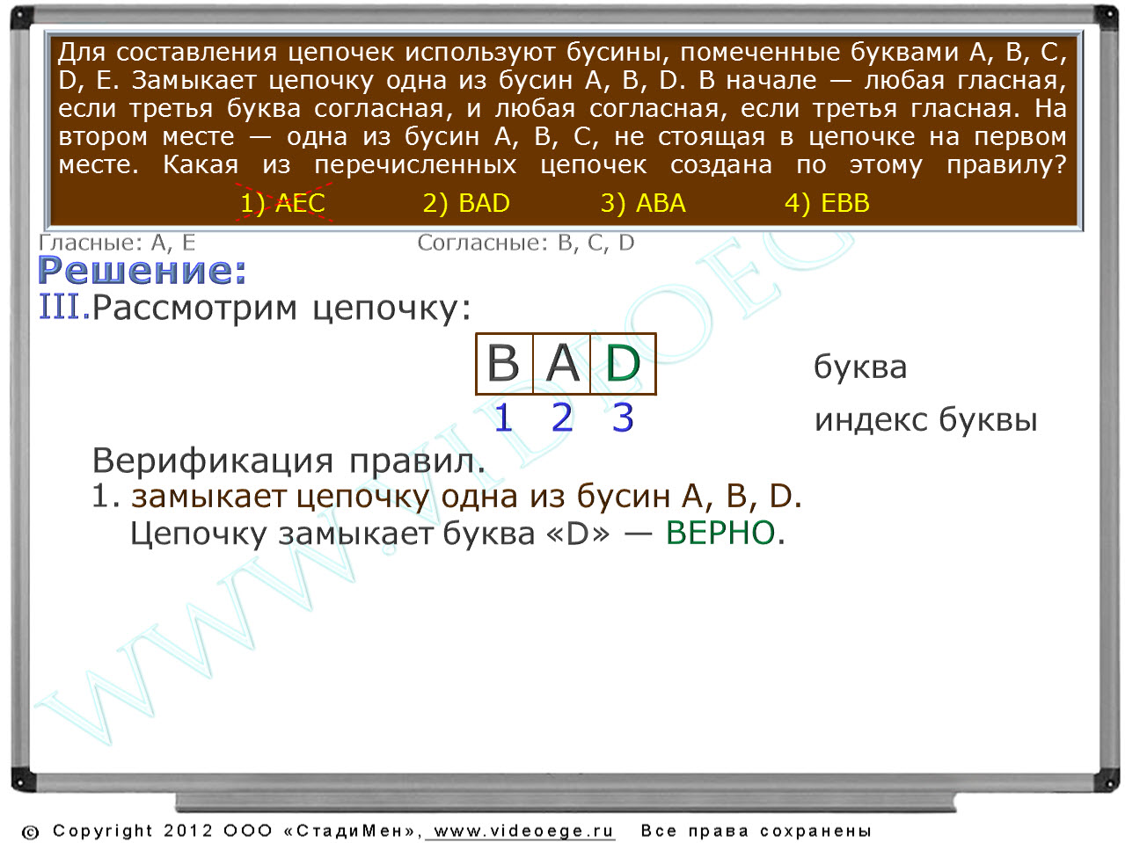The width and height of the screenshot is (1125, 843).
Task: Click the problem statement starting 'Для составления цепочек'
Action: click(x=563, y=109)
